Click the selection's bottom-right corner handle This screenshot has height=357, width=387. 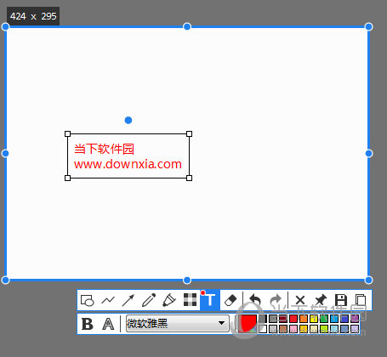click(368, 280)
